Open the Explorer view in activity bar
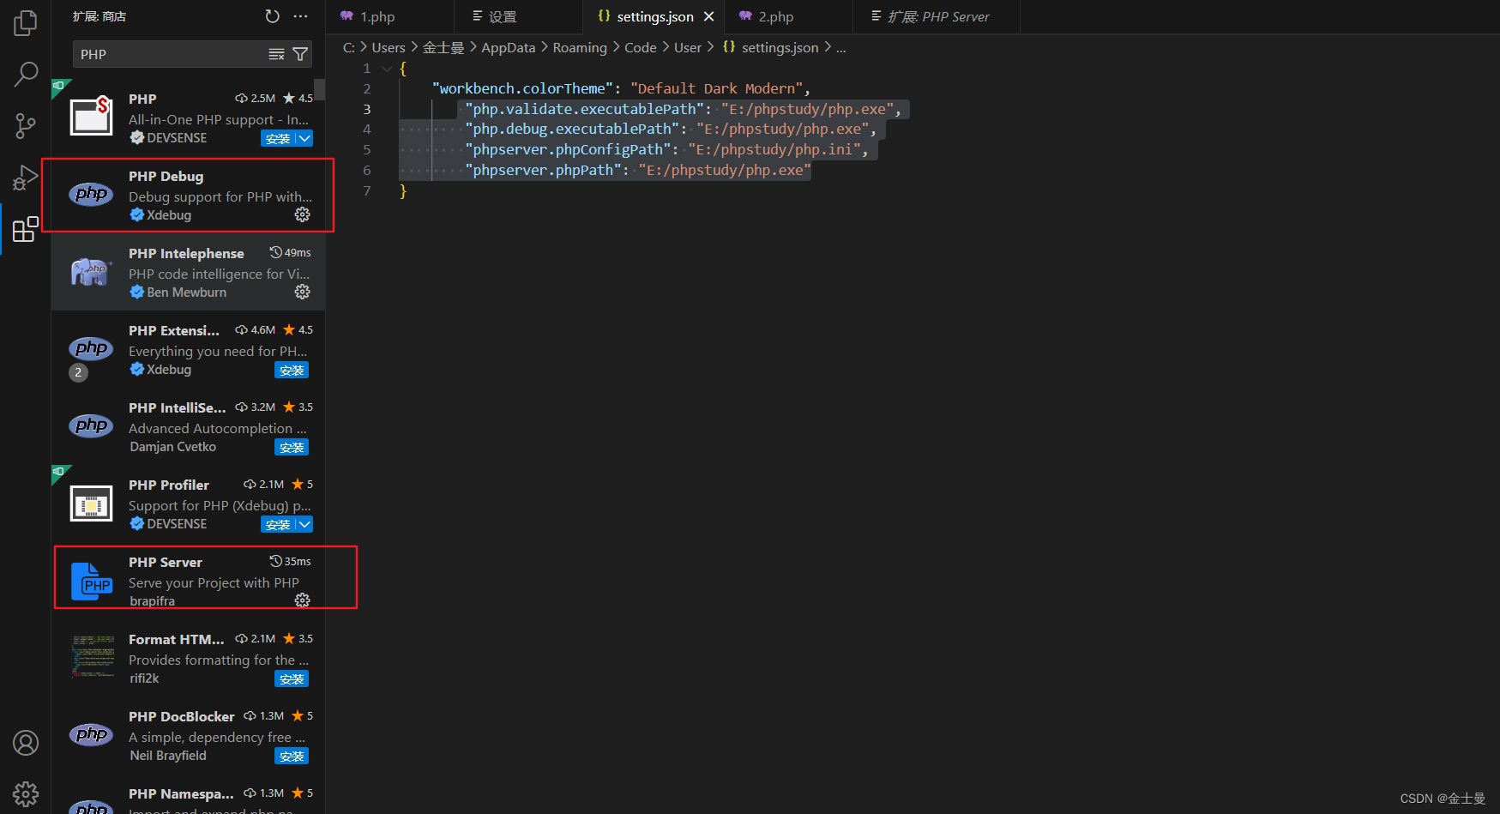Viewport: 1500px width, 814px height. (26, 23)
